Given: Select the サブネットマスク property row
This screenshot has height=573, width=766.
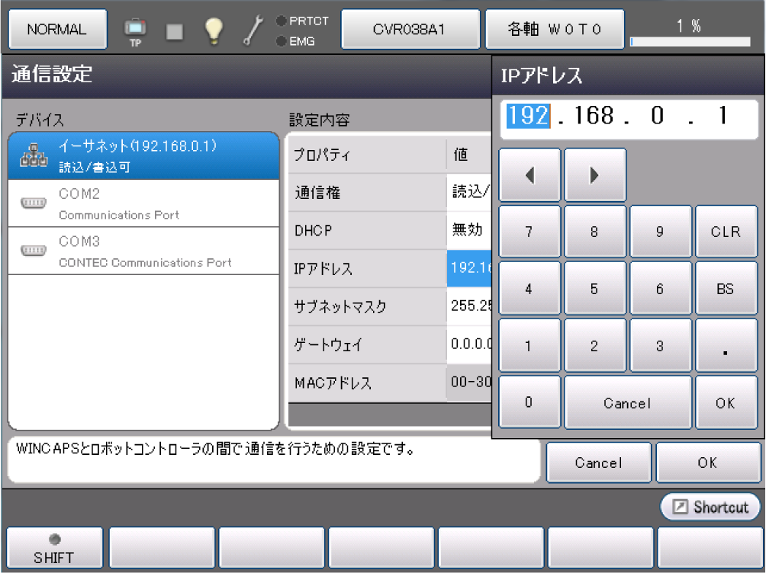Looking at the screenshot, I should (368, 306).
